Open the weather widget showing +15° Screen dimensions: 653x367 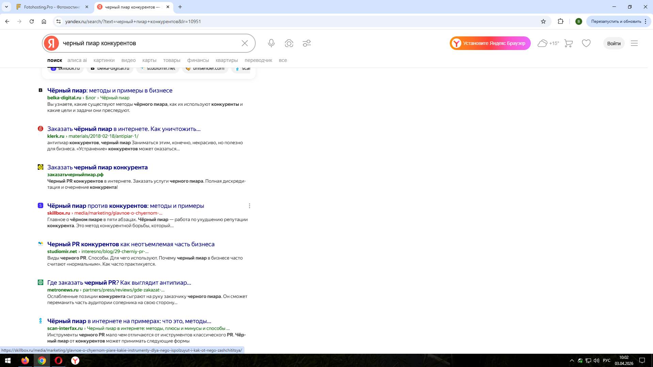[x=548, y=43]
